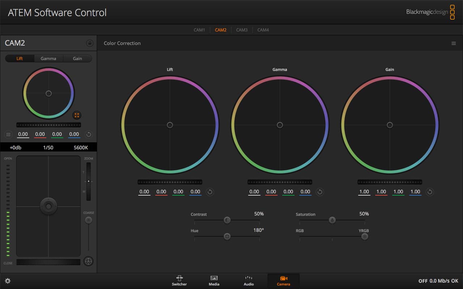Toggle the Lift segment in left panel
463x289 pixels.
pos(20,59)
